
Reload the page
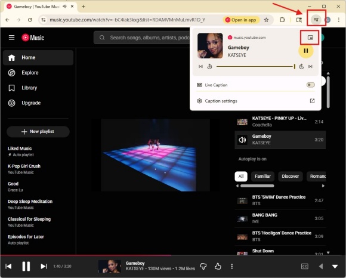(30, 20)
